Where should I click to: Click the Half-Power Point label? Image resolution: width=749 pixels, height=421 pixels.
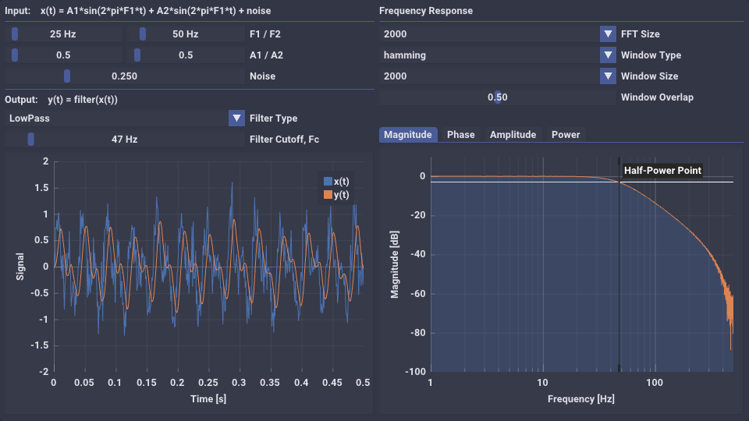click(x=662, y=171)
